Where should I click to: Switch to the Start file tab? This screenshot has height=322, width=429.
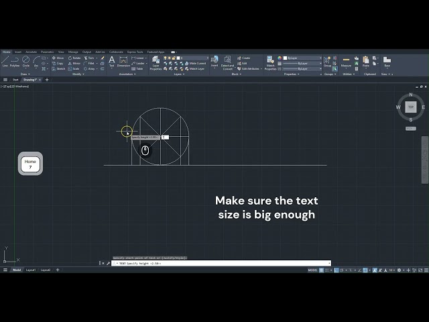15,80
